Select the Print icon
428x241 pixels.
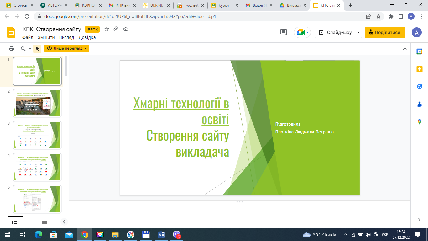[x=12, y=49]
